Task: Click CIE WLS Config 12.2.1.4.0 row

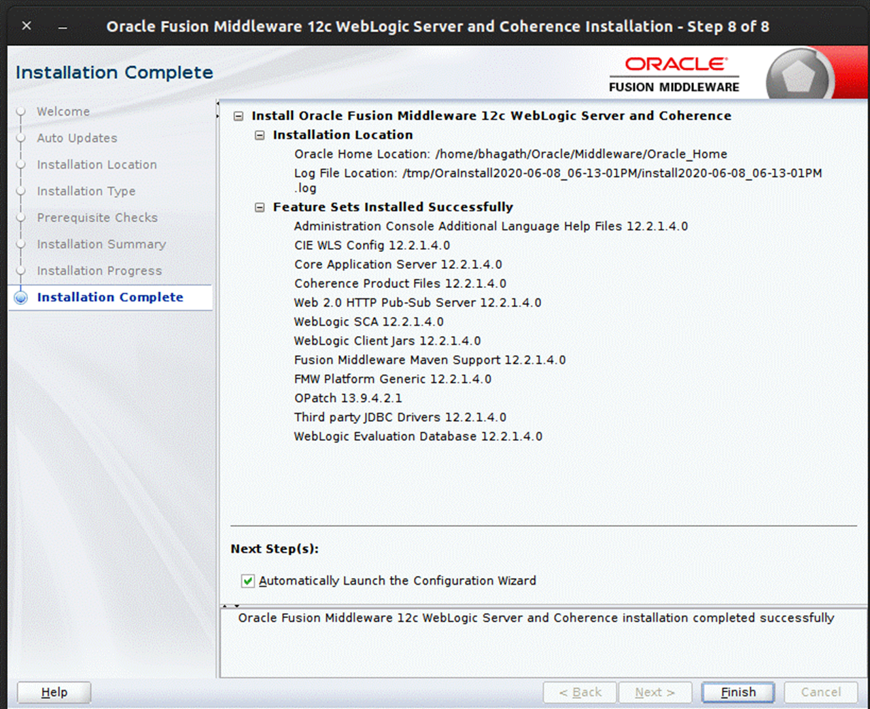Action: tap(372, 245)
